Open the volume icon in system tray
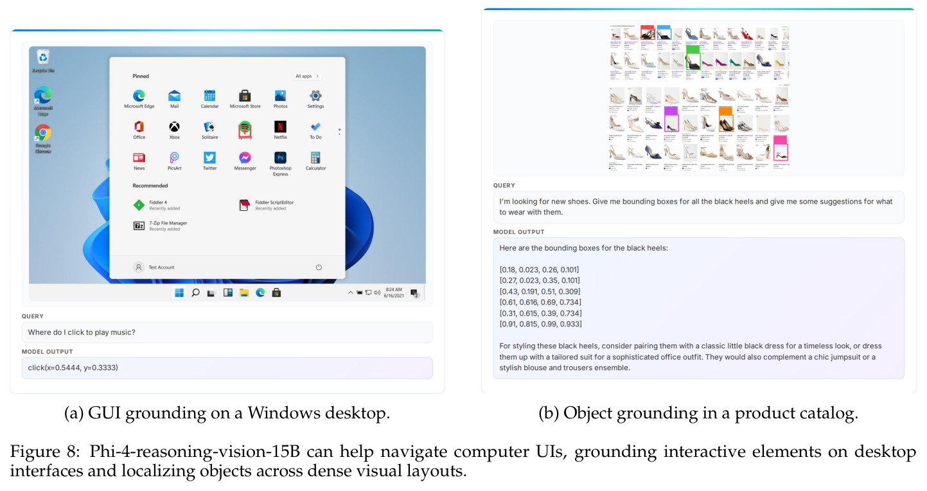 (x=377, y=292)
